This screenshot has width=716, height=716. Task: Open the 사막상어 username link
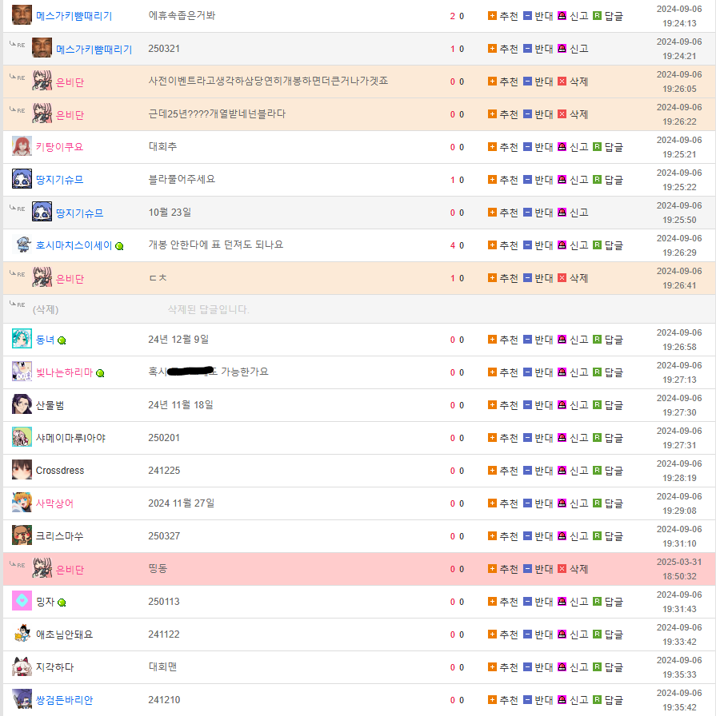point(54,503)
